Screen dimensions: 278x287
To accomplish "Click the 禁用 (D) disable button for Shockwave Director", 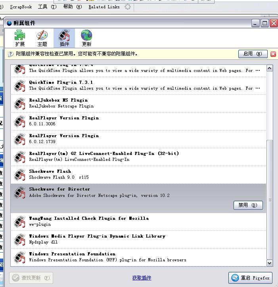I will click(x=248, y=205).
